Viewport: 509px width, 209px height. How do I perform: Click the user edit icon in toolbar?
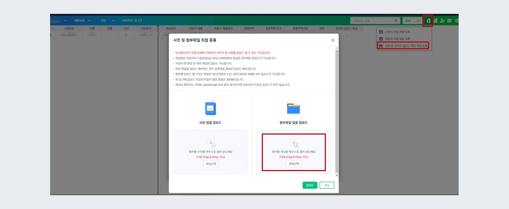442,21
